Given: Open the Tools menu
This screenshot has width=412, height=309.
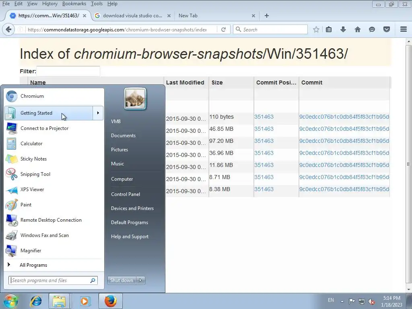Looking at the screenshot, I should tap(97, 4).
